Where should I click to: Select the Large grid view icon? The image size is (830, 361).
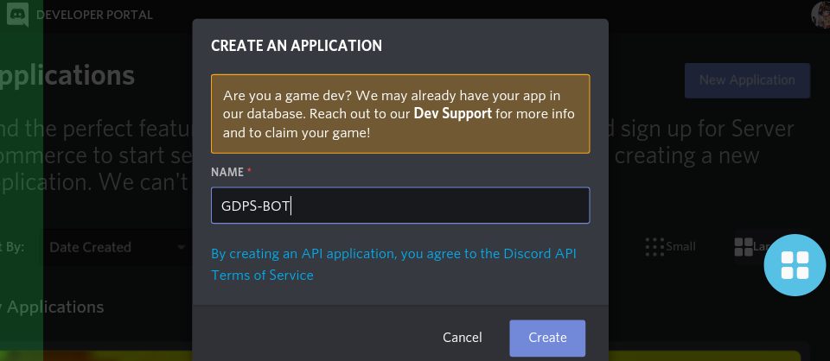coord(744,247)
